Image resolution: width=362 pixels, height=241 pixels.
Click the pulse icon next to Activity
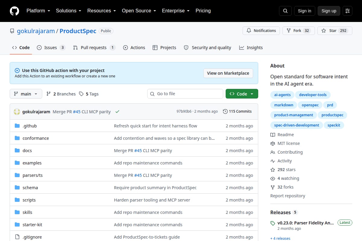[273, 161]
